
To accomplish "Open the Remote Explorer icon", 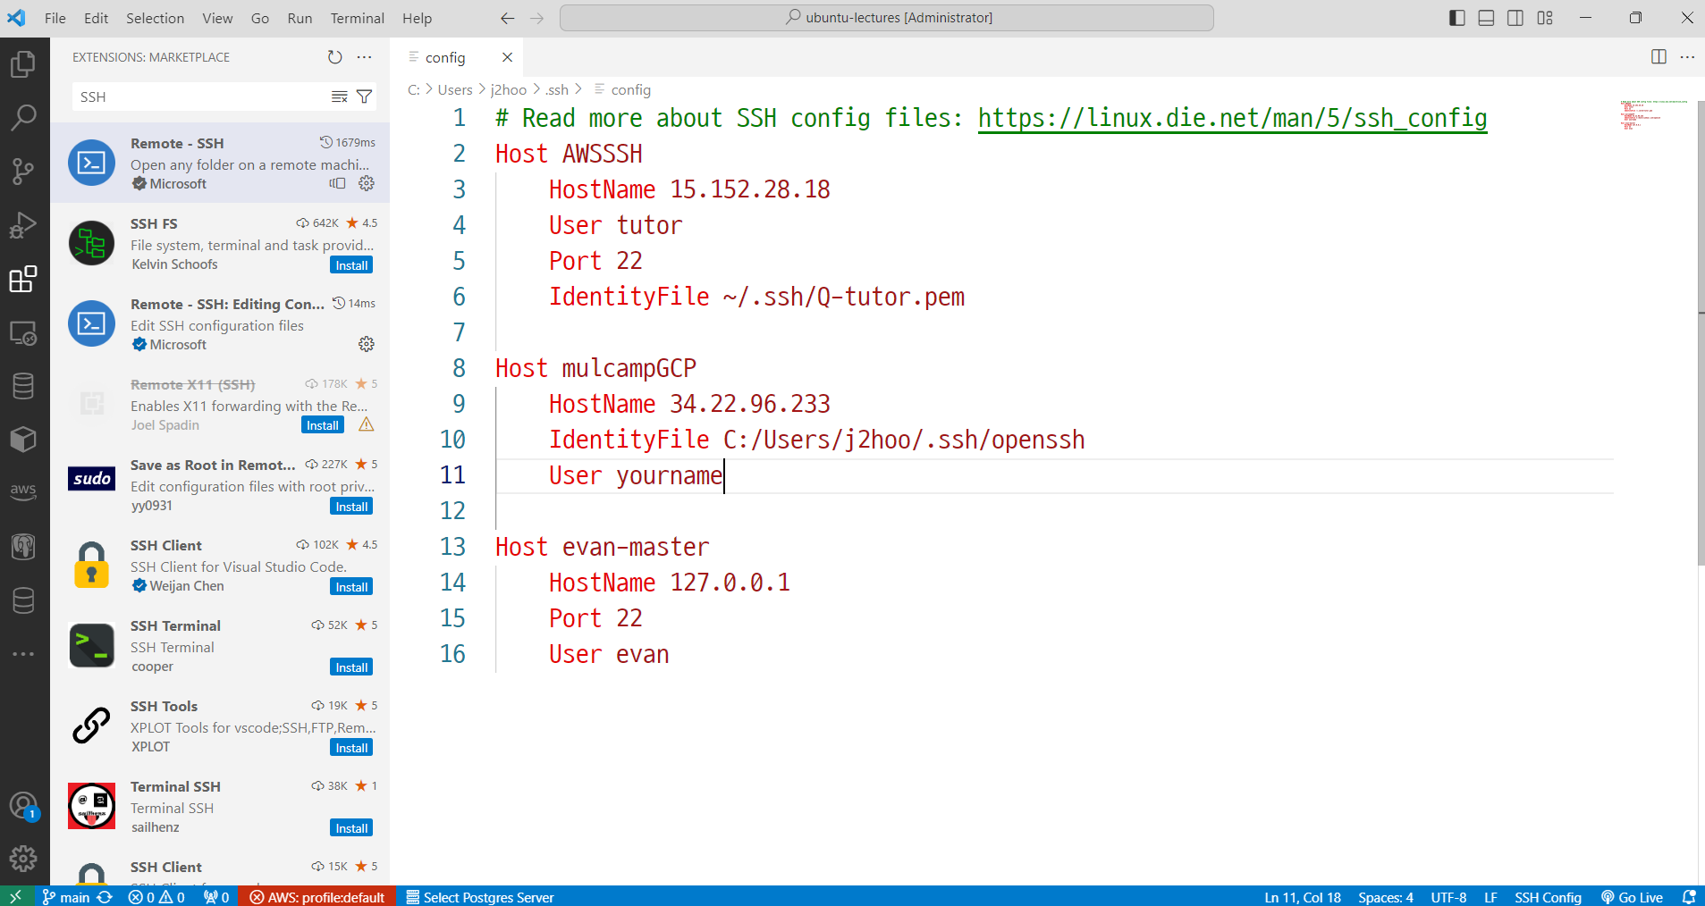I will [x=23, y=333].
